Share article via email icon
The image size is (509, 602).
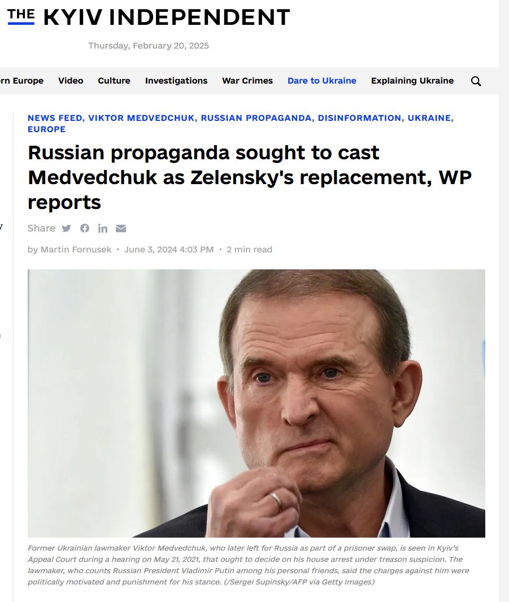[x=121, y=229]
